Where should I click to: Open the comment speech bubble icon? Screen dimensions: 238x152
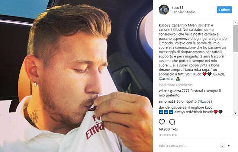pos(172,122)
